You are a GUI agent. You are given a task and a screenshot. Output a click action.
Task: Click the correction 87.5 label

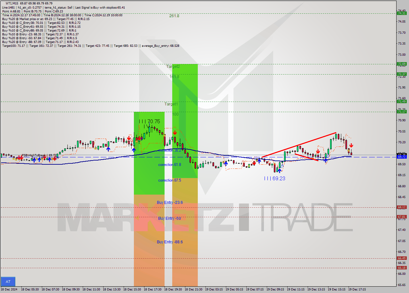(x=170, y=180)
